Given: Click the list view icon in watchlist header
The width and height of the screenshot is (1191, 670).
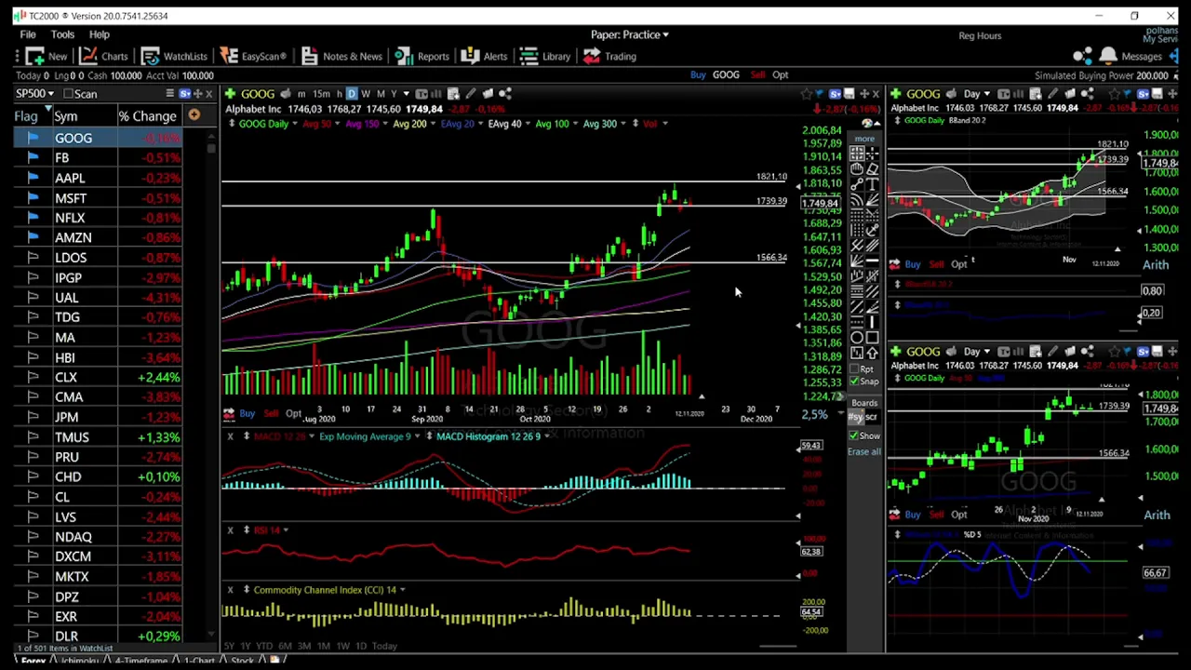Looking at the screenshot, I should tap(169, 94).
